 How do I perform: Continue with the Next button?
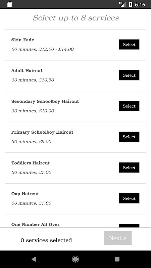tap(118, 238)
